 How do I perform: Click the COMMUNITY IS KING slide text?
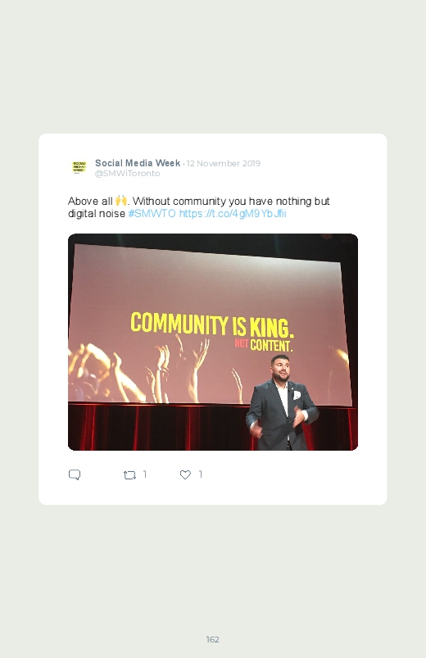tap(212, 324)
